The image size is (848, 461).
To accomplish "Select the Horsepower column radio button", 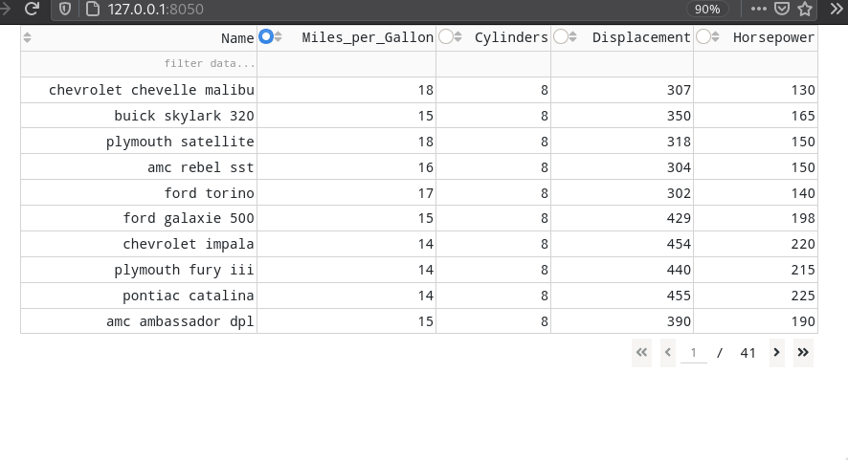I will (703, 36).
